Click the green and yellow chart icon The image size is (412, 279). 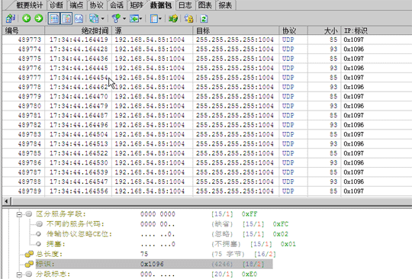pos(173,18)
